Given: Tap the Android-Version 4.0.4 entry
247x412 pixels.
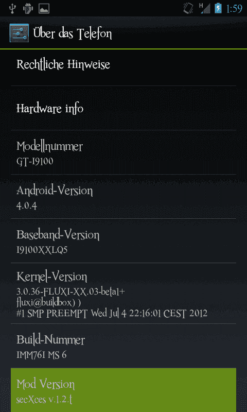Looking at the screenshot, I should (x=123, y=197).
